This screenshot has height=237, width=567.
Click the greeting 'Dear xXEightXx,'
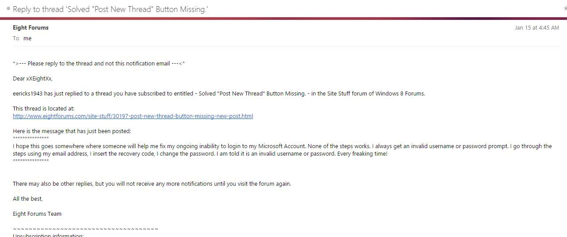click(x=33, y=79)
